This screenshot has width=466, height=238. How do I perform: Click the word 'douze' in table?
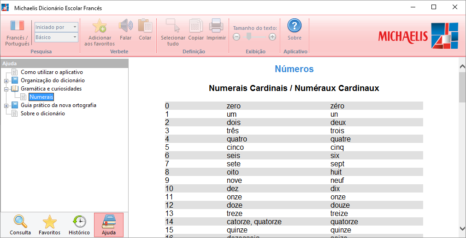coord(340,205)
